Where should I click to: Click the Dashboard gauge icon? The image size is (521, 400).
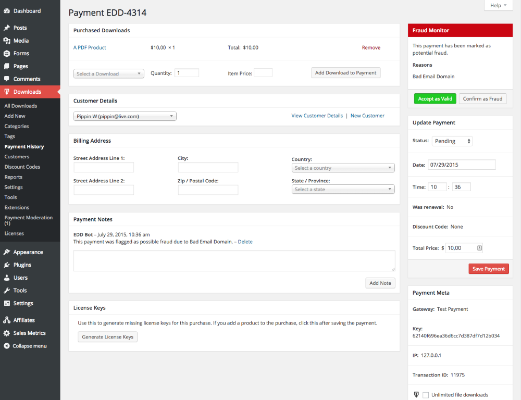[x=7, y=11]
